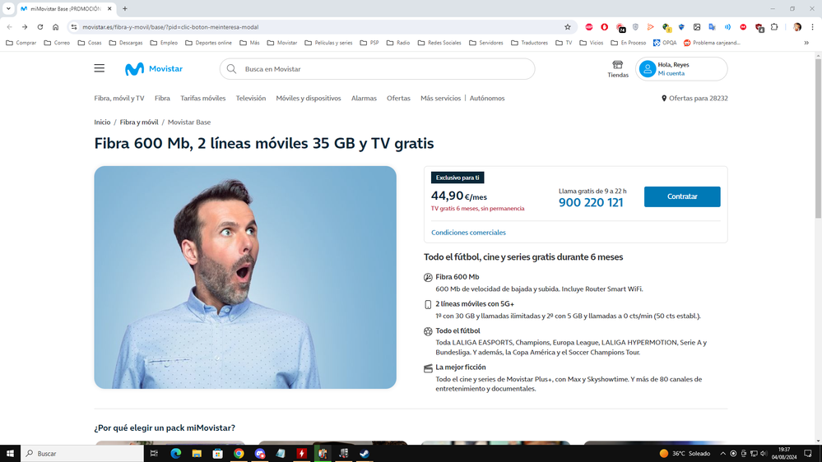Go back to previous page
The image size is (822, 462).
tap(9, 26)
